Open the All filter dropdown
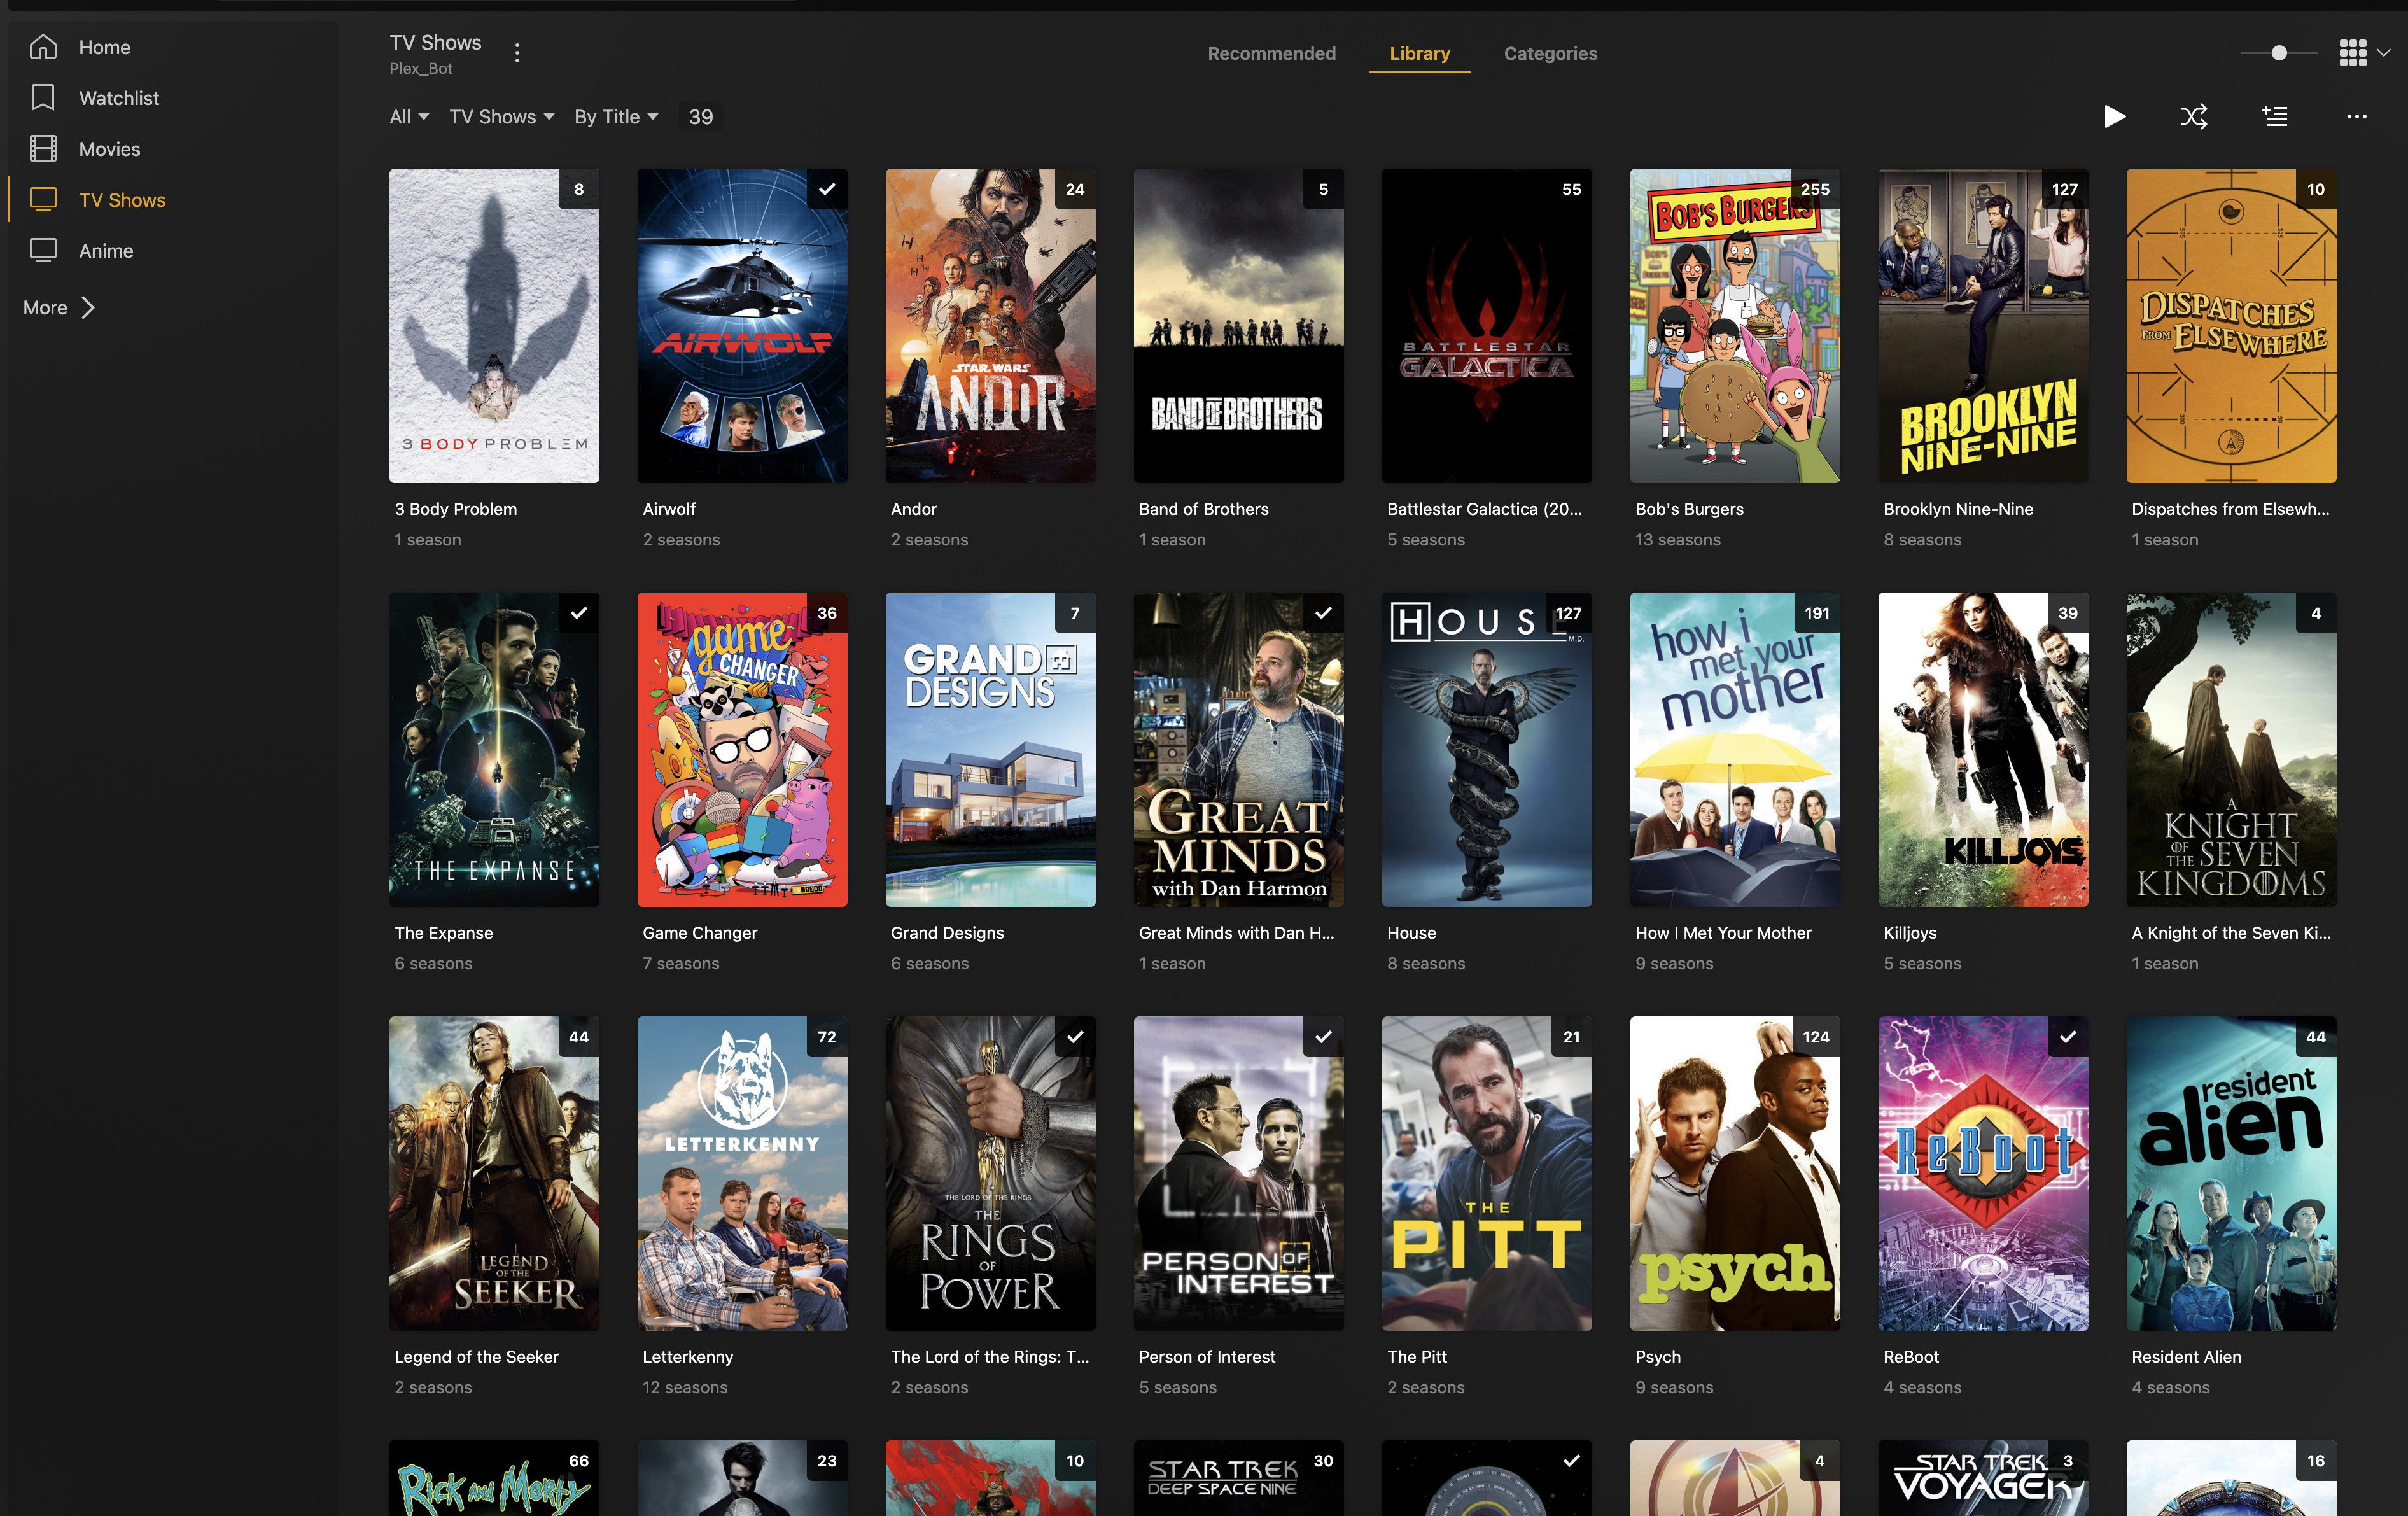 [409, 117]
